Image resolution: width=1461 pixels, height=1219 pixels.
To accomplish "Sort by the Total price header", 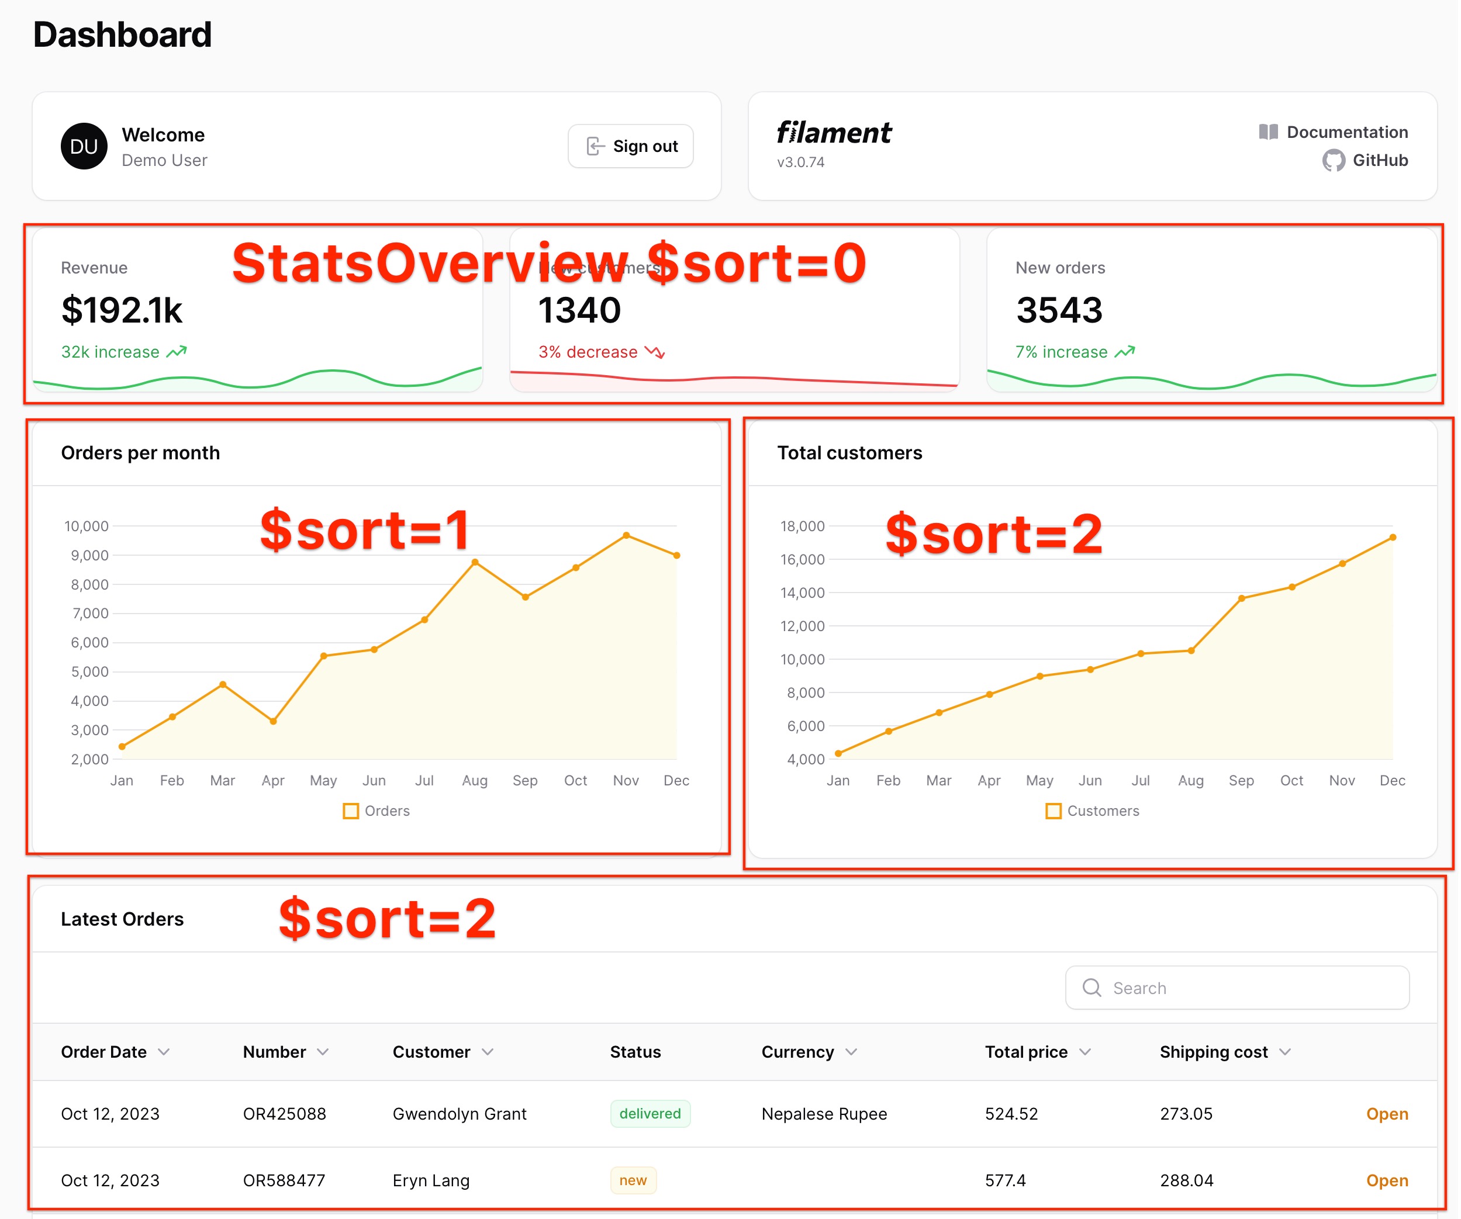I will click(1026, 1051).
